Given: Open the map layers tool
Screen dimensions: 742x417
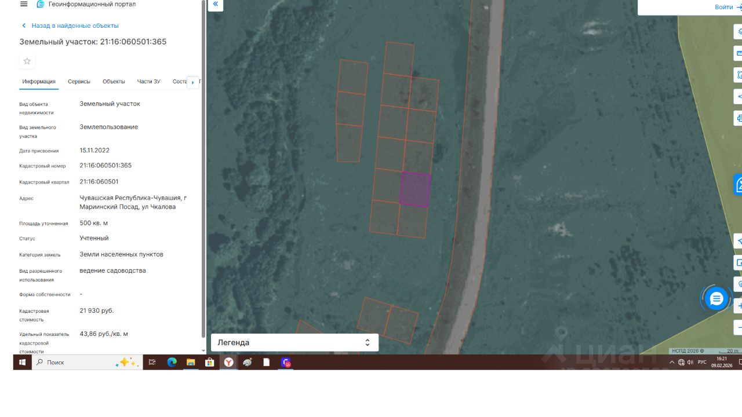Looking at the screenshot, I should click(x=738, y=32).
